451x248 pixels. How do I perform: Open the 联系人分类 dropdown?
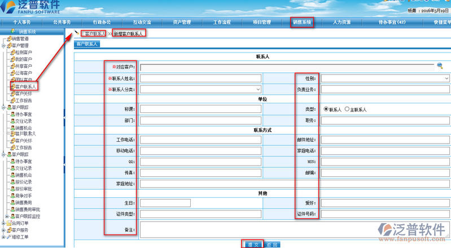coord(200,89)
